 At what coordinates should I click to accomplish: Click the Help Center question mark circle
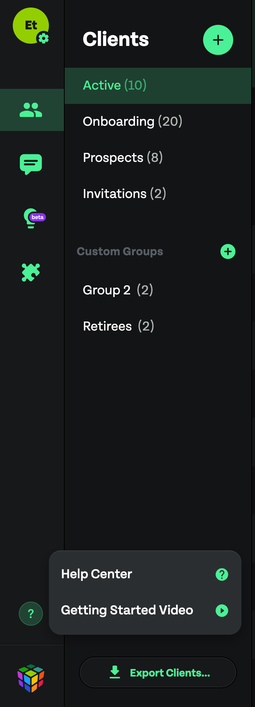(x=222, y=574)
